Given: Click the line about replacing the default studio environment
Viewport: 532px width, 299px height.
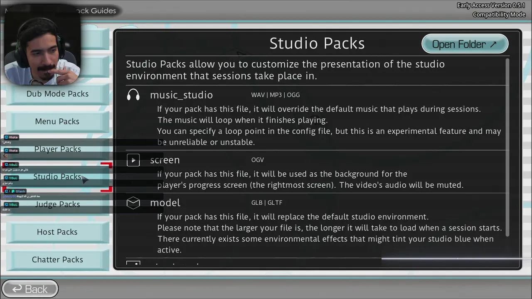Looking at the screenshot, I should pos(293,217).
